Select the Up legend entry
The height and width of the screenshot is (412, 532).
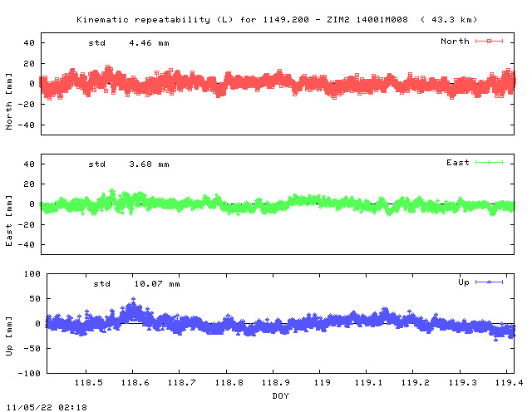click(x=480, y=282)
